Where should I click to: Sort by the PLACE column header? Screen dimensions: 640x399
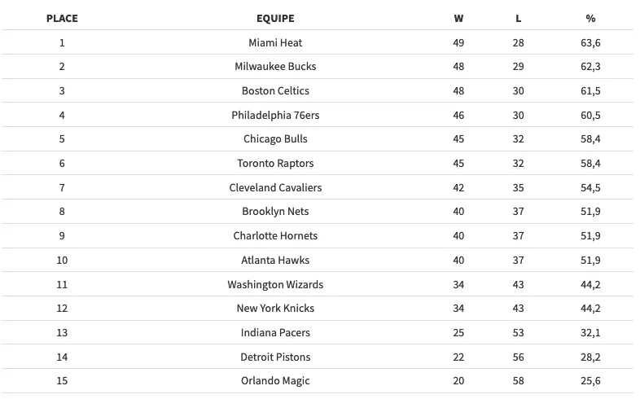coord(62,18)
